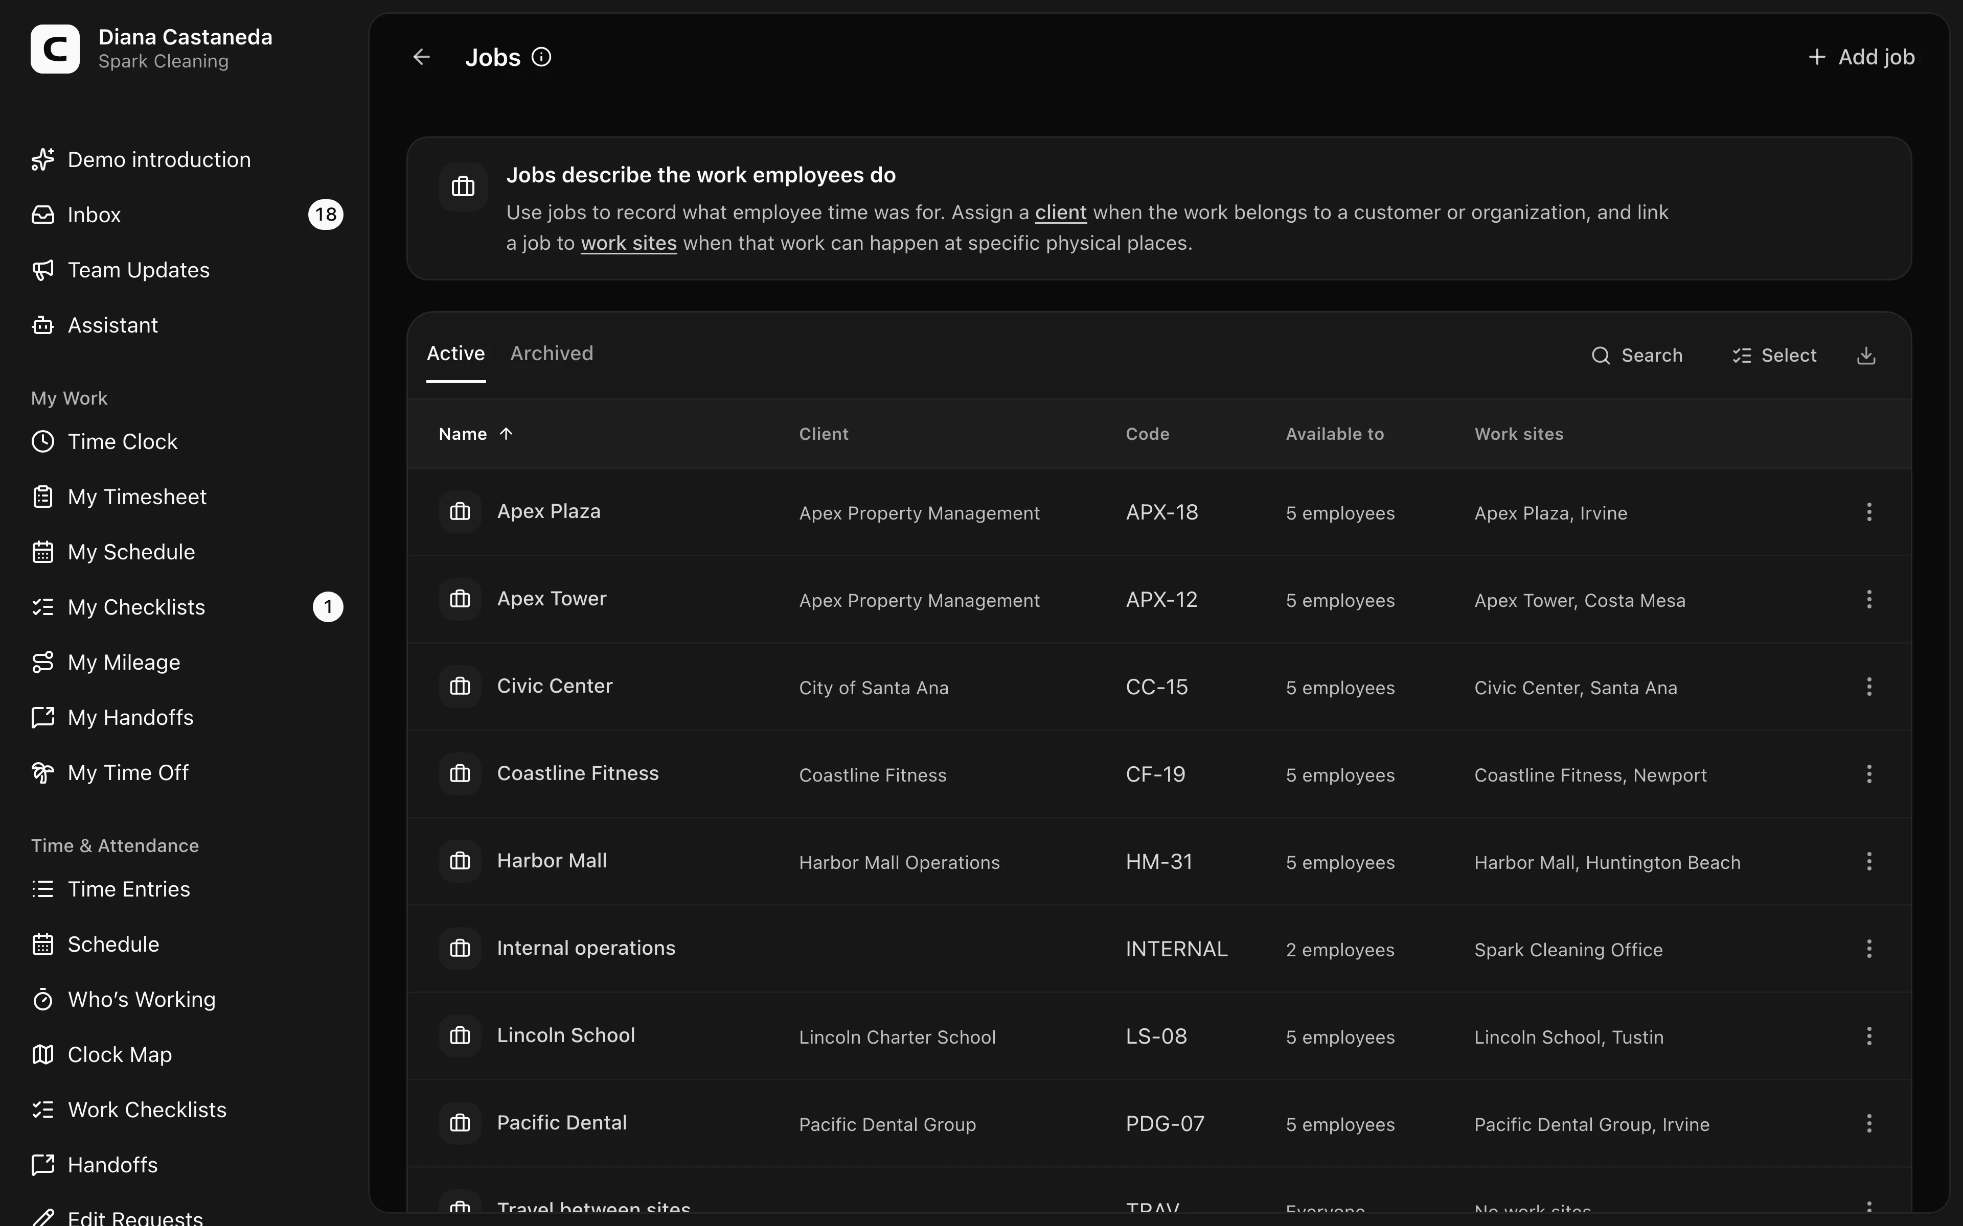Click the Civic Center job name
The height and width of the screenshot is (1226, 1963).
tap(555, 686)
